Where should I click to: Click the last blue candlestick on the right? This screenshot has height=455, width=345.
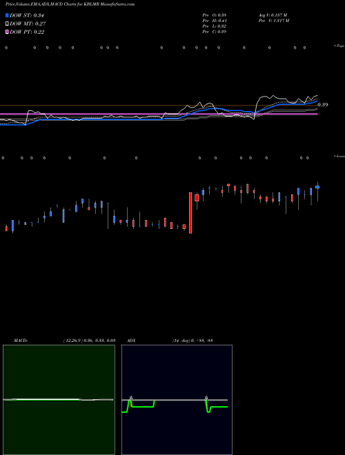tap(317, 187)
